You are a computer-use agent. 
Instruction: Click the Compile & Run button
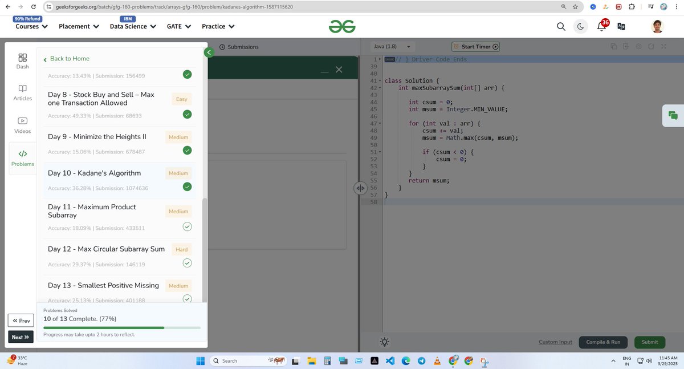pos(603,342)
